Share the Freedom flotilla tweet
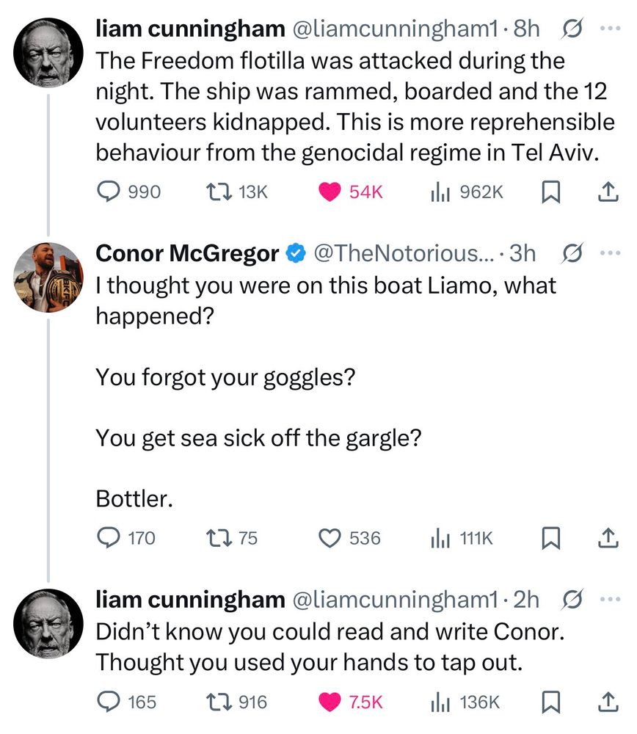The height and width of the screenshot is (734, 637). pyautogui.click(x=606, y=192)
